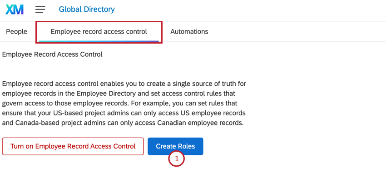Switch to the People tab
The width and height of the screenshot is (386, 193).
pyautogui.click(x=16, y=32)
